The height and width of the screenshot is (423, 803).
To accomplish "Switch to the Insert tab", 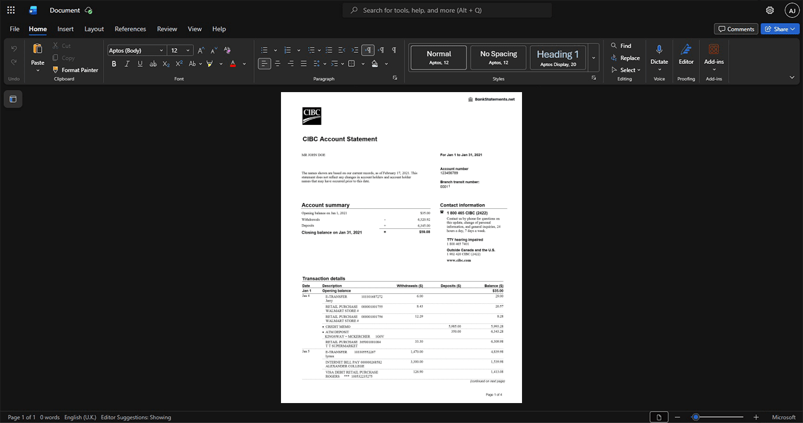I will (65, 29).
